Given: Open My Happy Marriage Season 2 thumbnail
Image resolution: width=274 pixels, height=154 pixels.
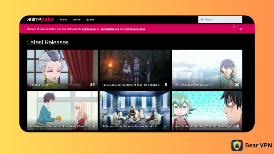Looking at the screenshot, I should [x=207, y=69].
